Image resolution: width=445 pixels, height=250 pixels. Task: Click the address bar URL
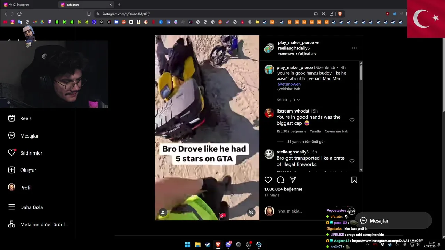point(127,14)
